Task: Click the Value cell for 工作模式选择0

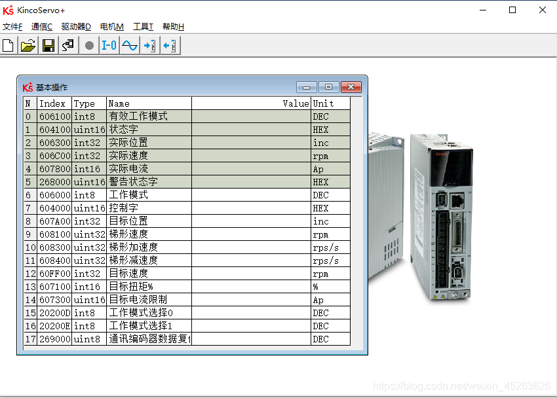Action: 251,313
